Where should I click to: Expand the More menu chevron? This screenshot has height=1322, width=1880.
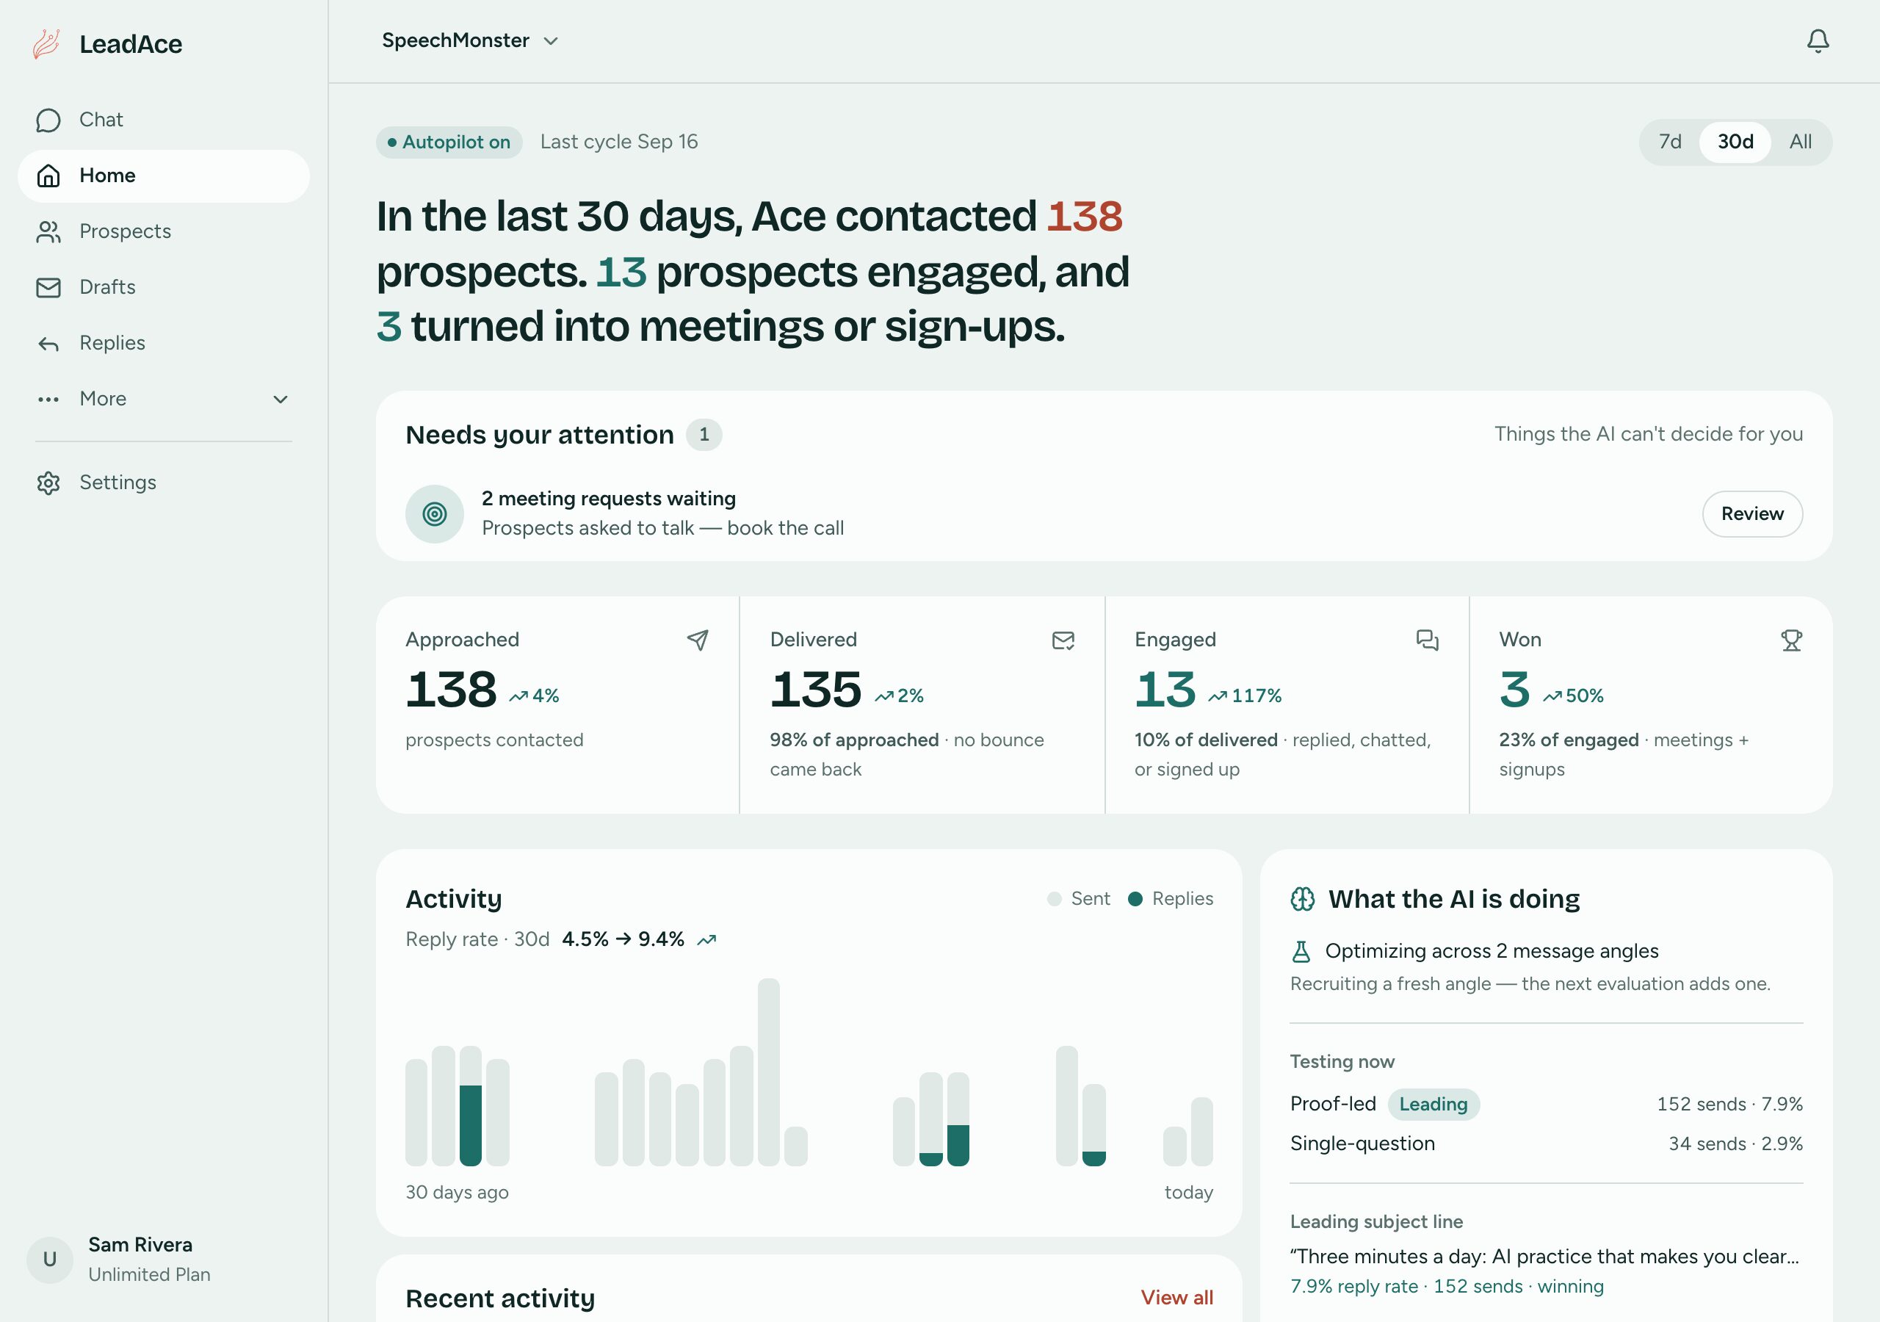point(280,400)
